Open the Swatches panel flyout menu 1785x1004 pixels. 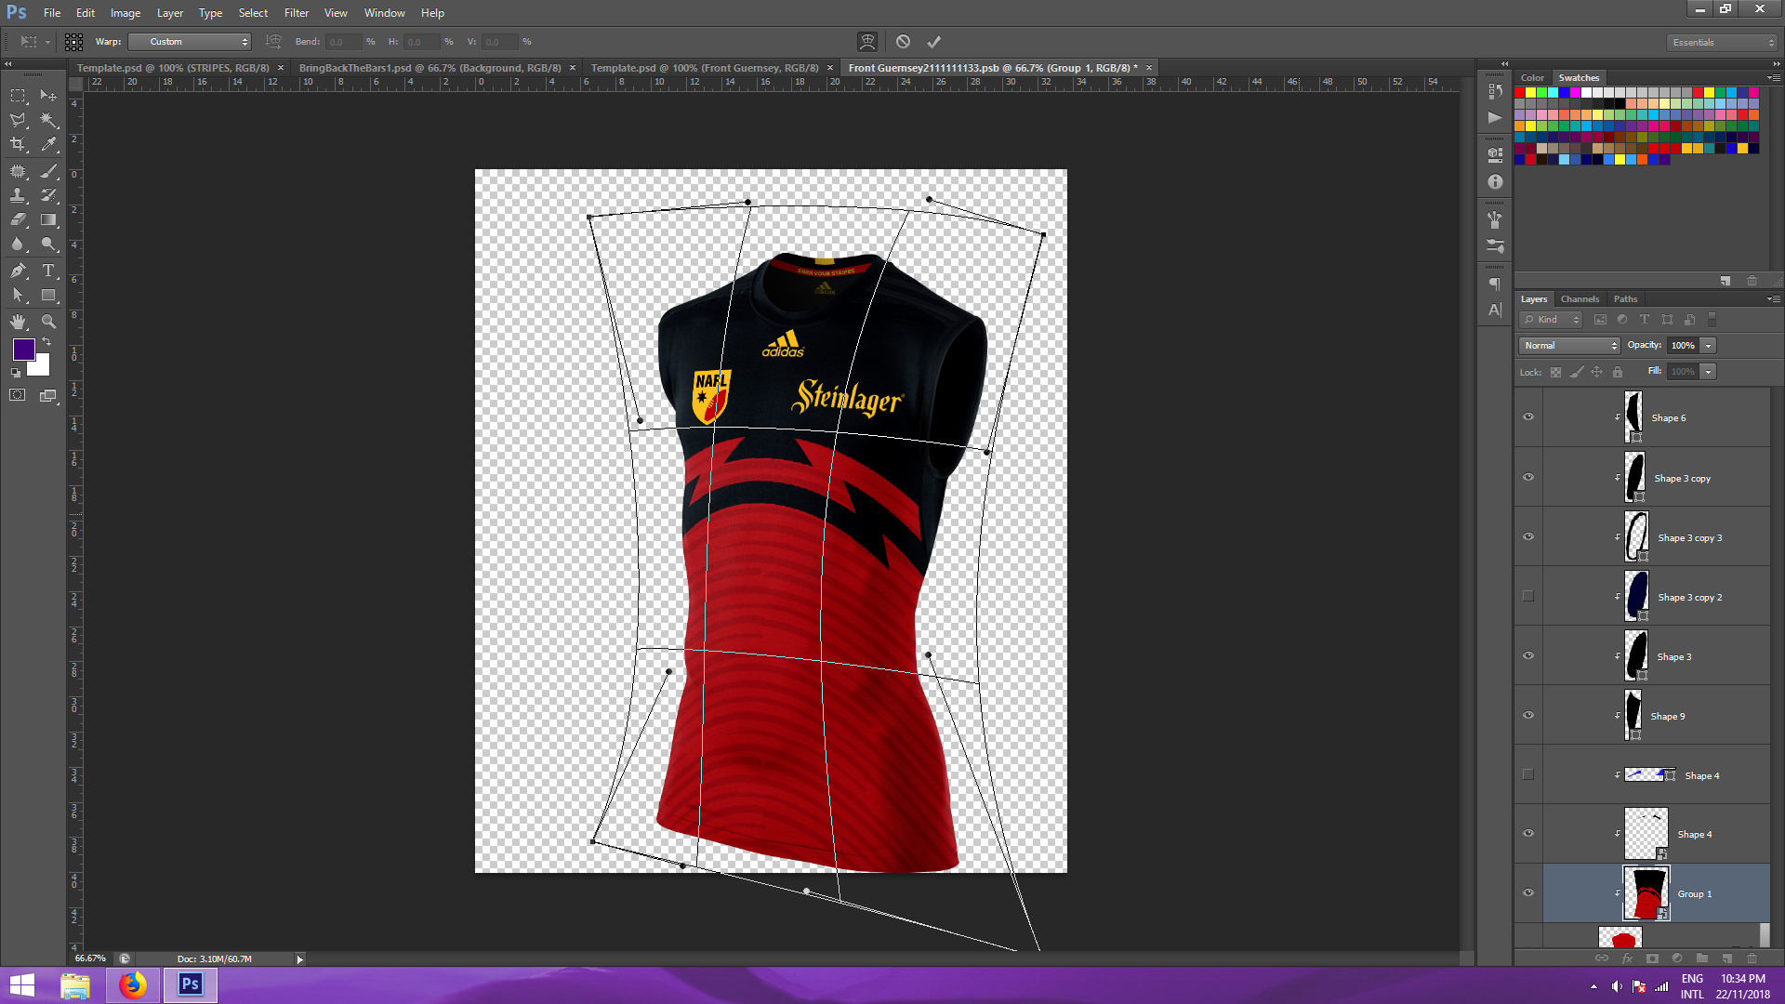(x=1774, y=78)
